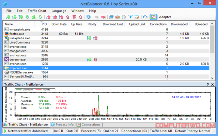Toggle the traffic chart toolbar button
Viewport: 218px width, 136px height.
[153, 17]
